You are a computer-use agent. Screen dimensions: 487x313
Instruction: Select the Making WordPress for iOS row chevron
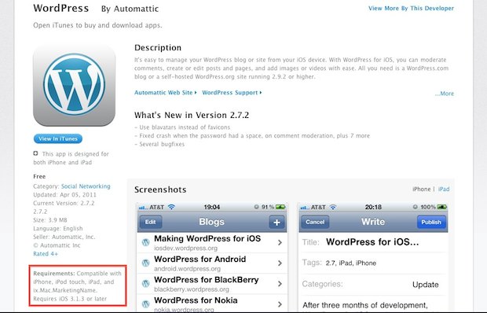click(x=280, y=242)
